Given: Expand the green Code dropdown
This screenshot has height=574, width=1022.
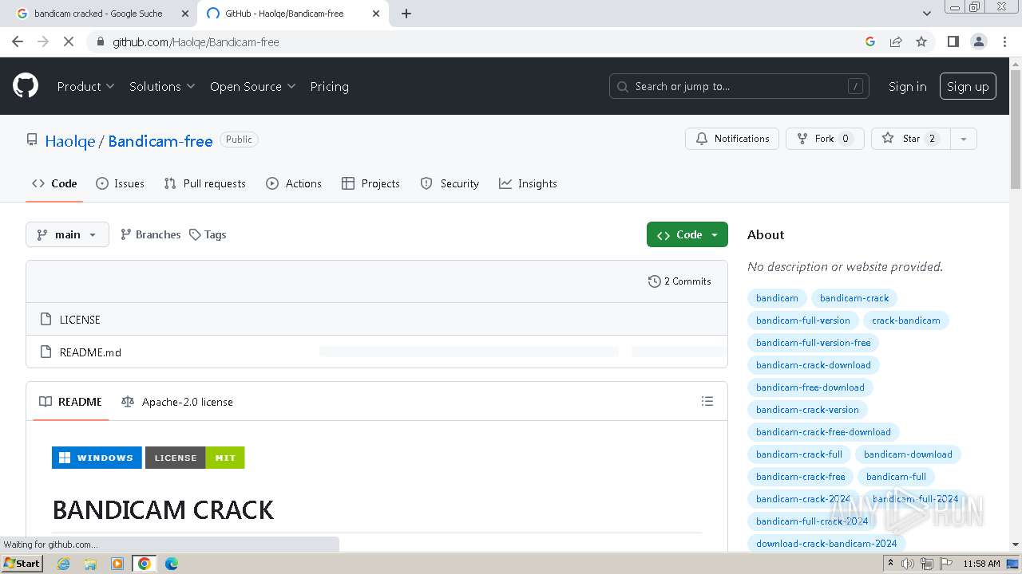Looking at the screenshot, I should pos(687,234).
